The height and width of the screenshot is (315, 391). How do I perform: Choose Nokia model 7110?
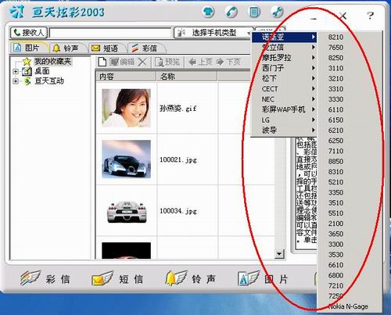click(x=350, y=151)
